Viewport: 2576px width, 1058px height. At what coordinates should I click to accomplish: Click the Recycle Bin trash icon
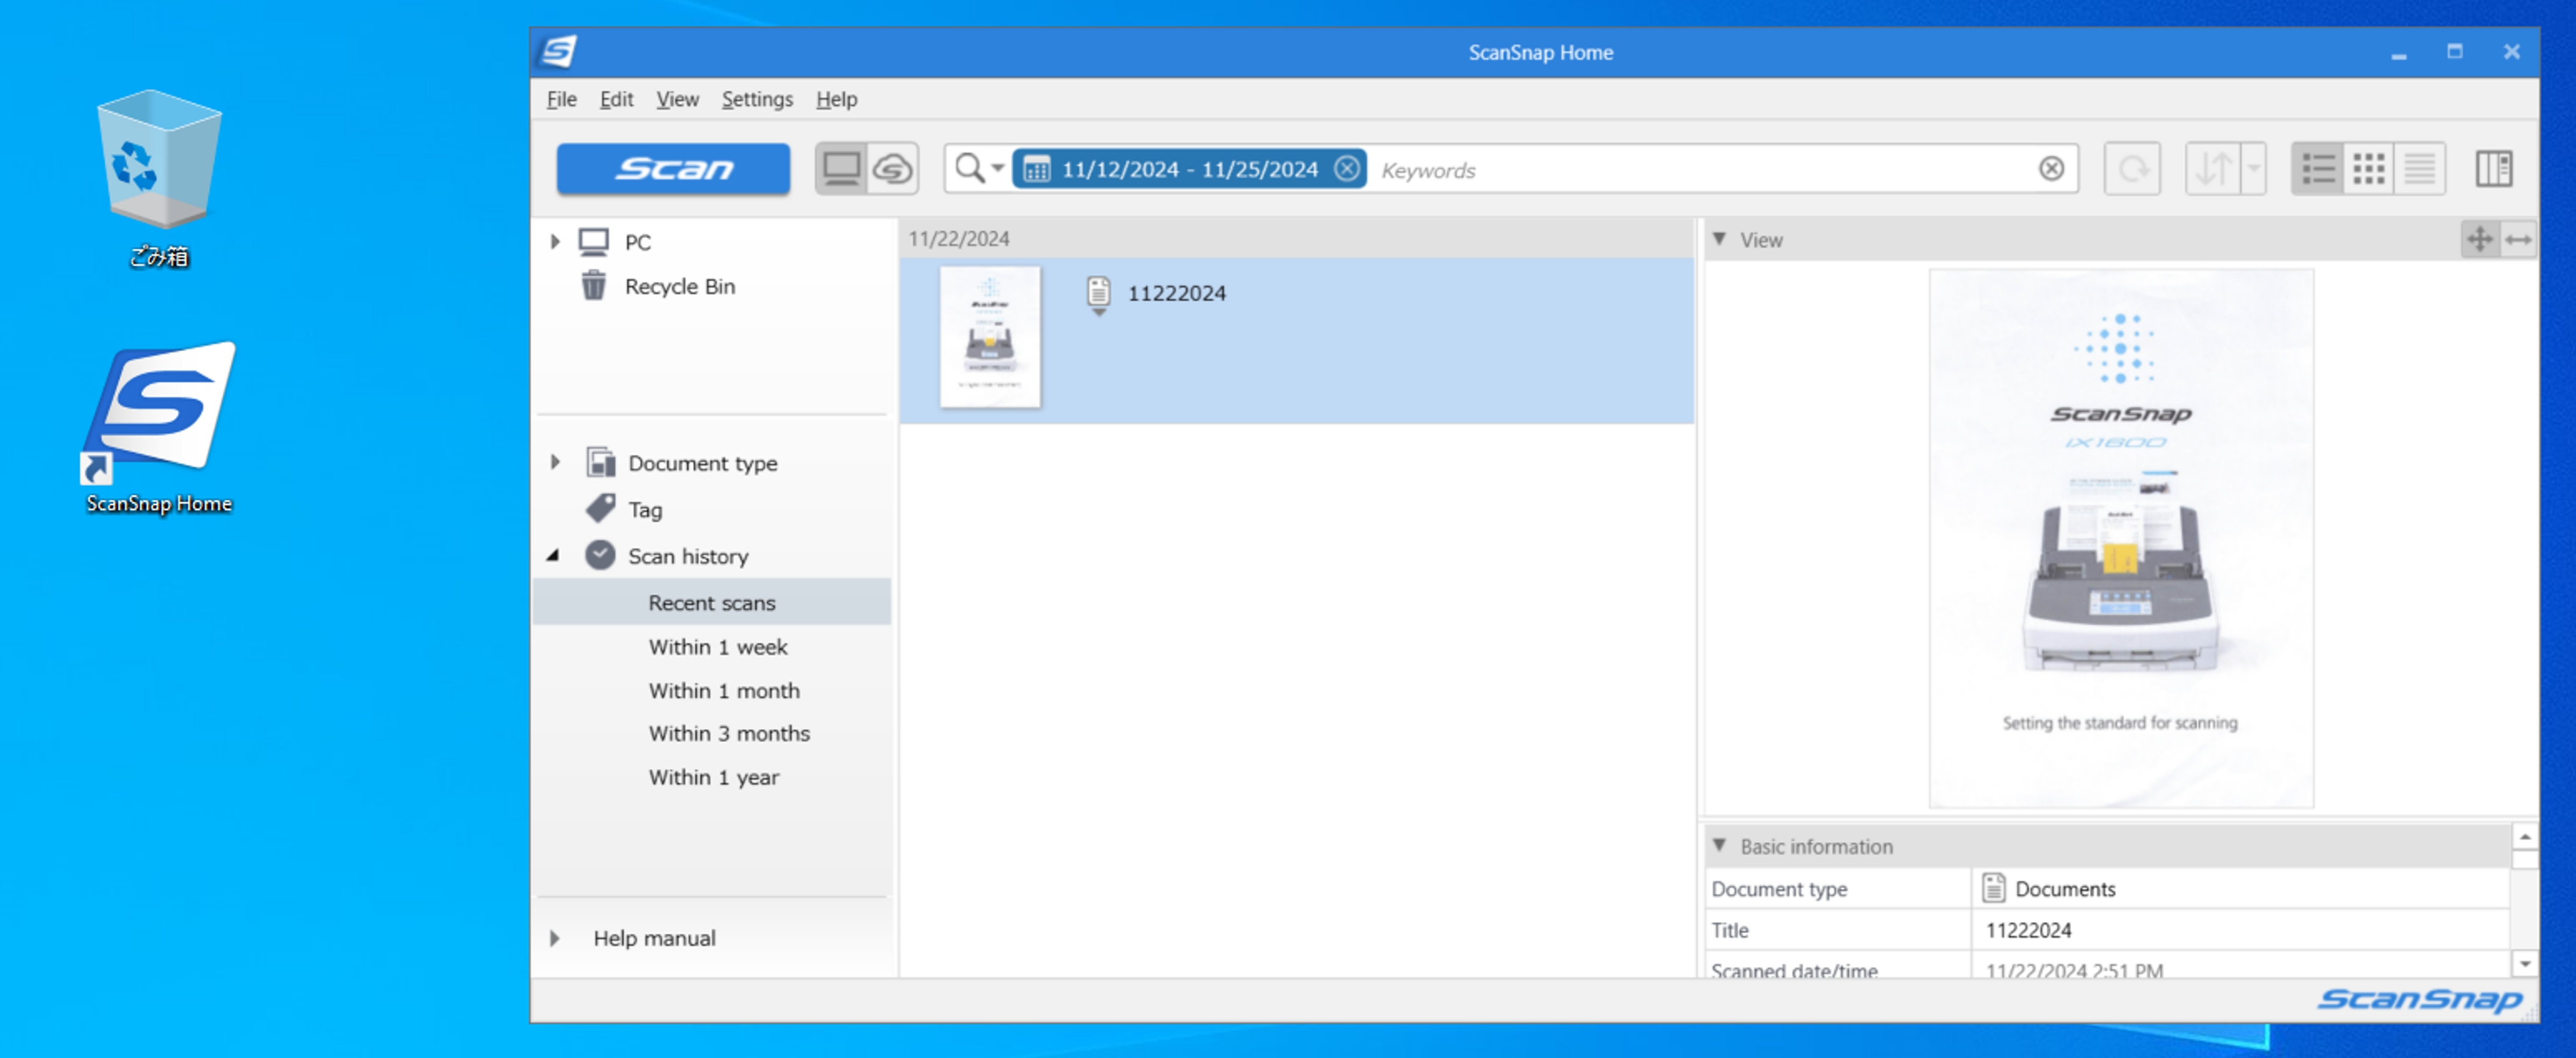(x=594, y=285)
